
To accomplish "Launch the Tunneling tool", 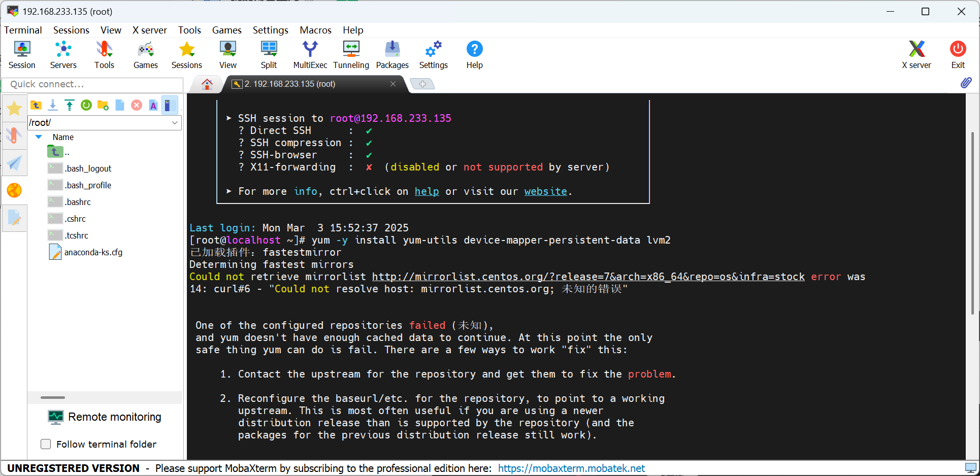I will pyautogui.click(x=351, y=54).
